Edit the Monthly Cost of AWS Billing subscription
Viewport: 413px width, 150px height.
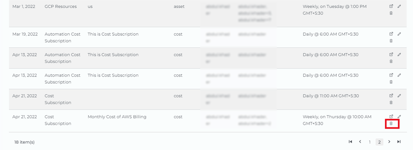point(399,117)
